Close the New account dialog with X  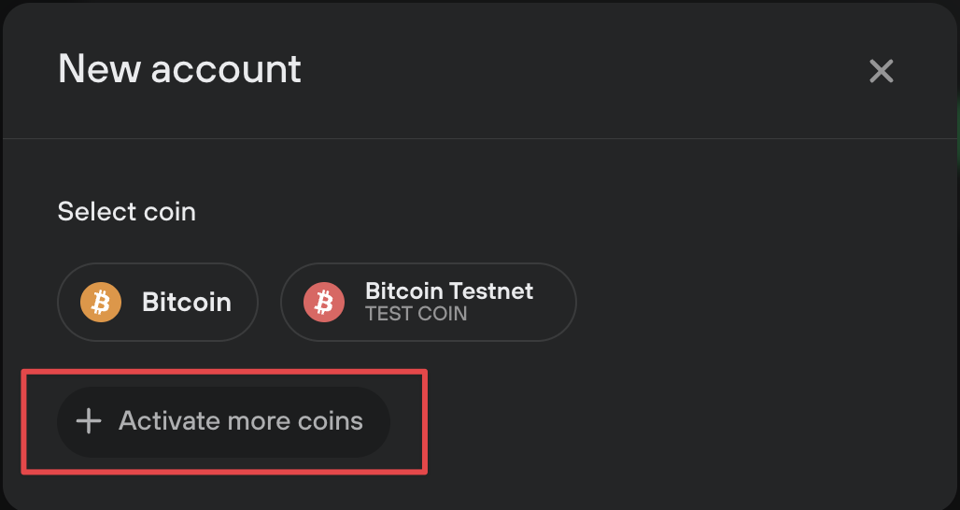click(881, 71)
